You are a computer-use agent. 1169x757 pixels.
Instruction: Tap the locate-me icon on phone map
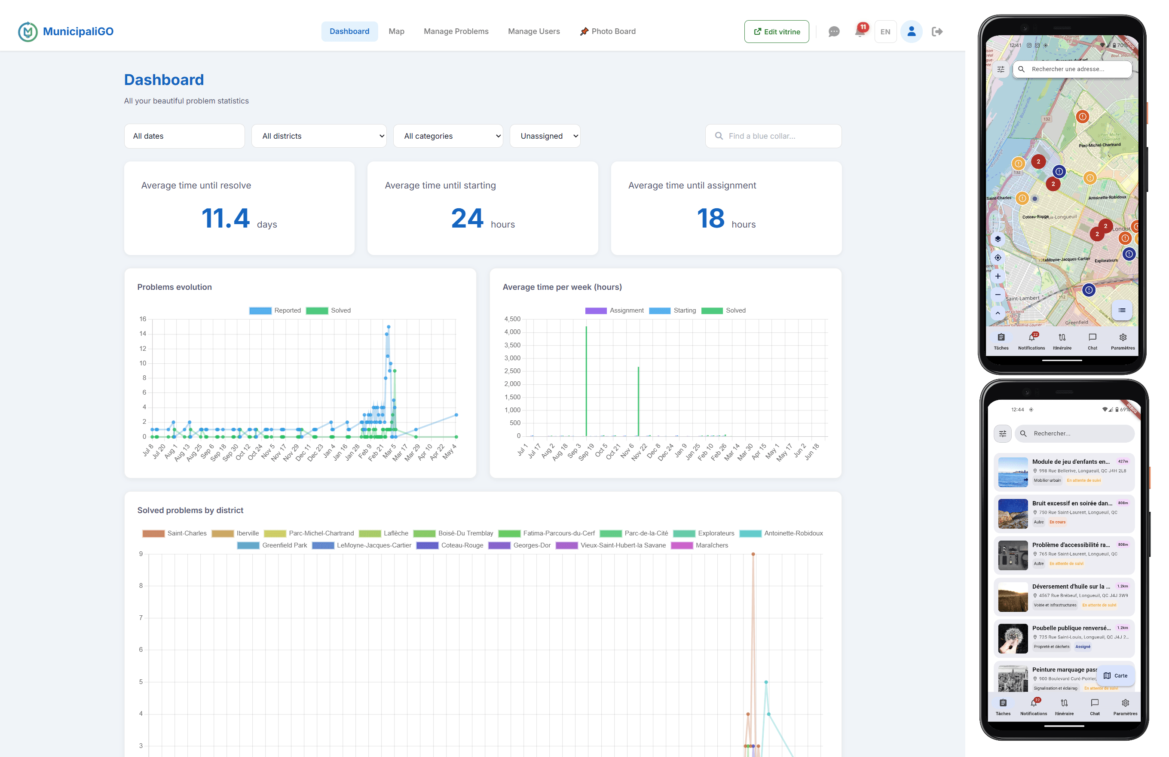(x=998, y=258)
